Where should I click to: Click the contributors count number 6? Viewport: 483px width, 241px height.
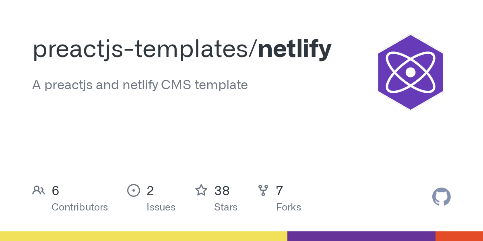point(56,191)
